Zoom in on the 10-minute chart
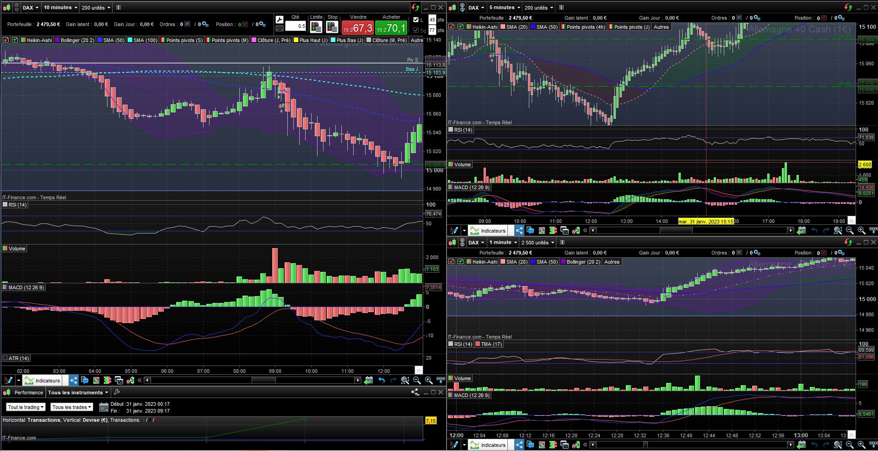 [429, 380]
